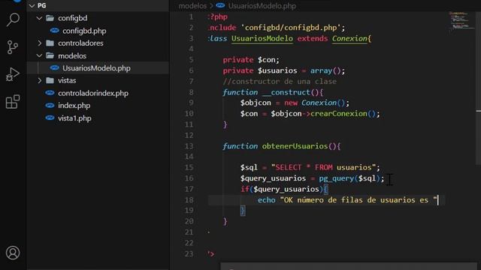Select the configbd folder label
Viewport: 481px width, 270px height.
tap(72, 18)
